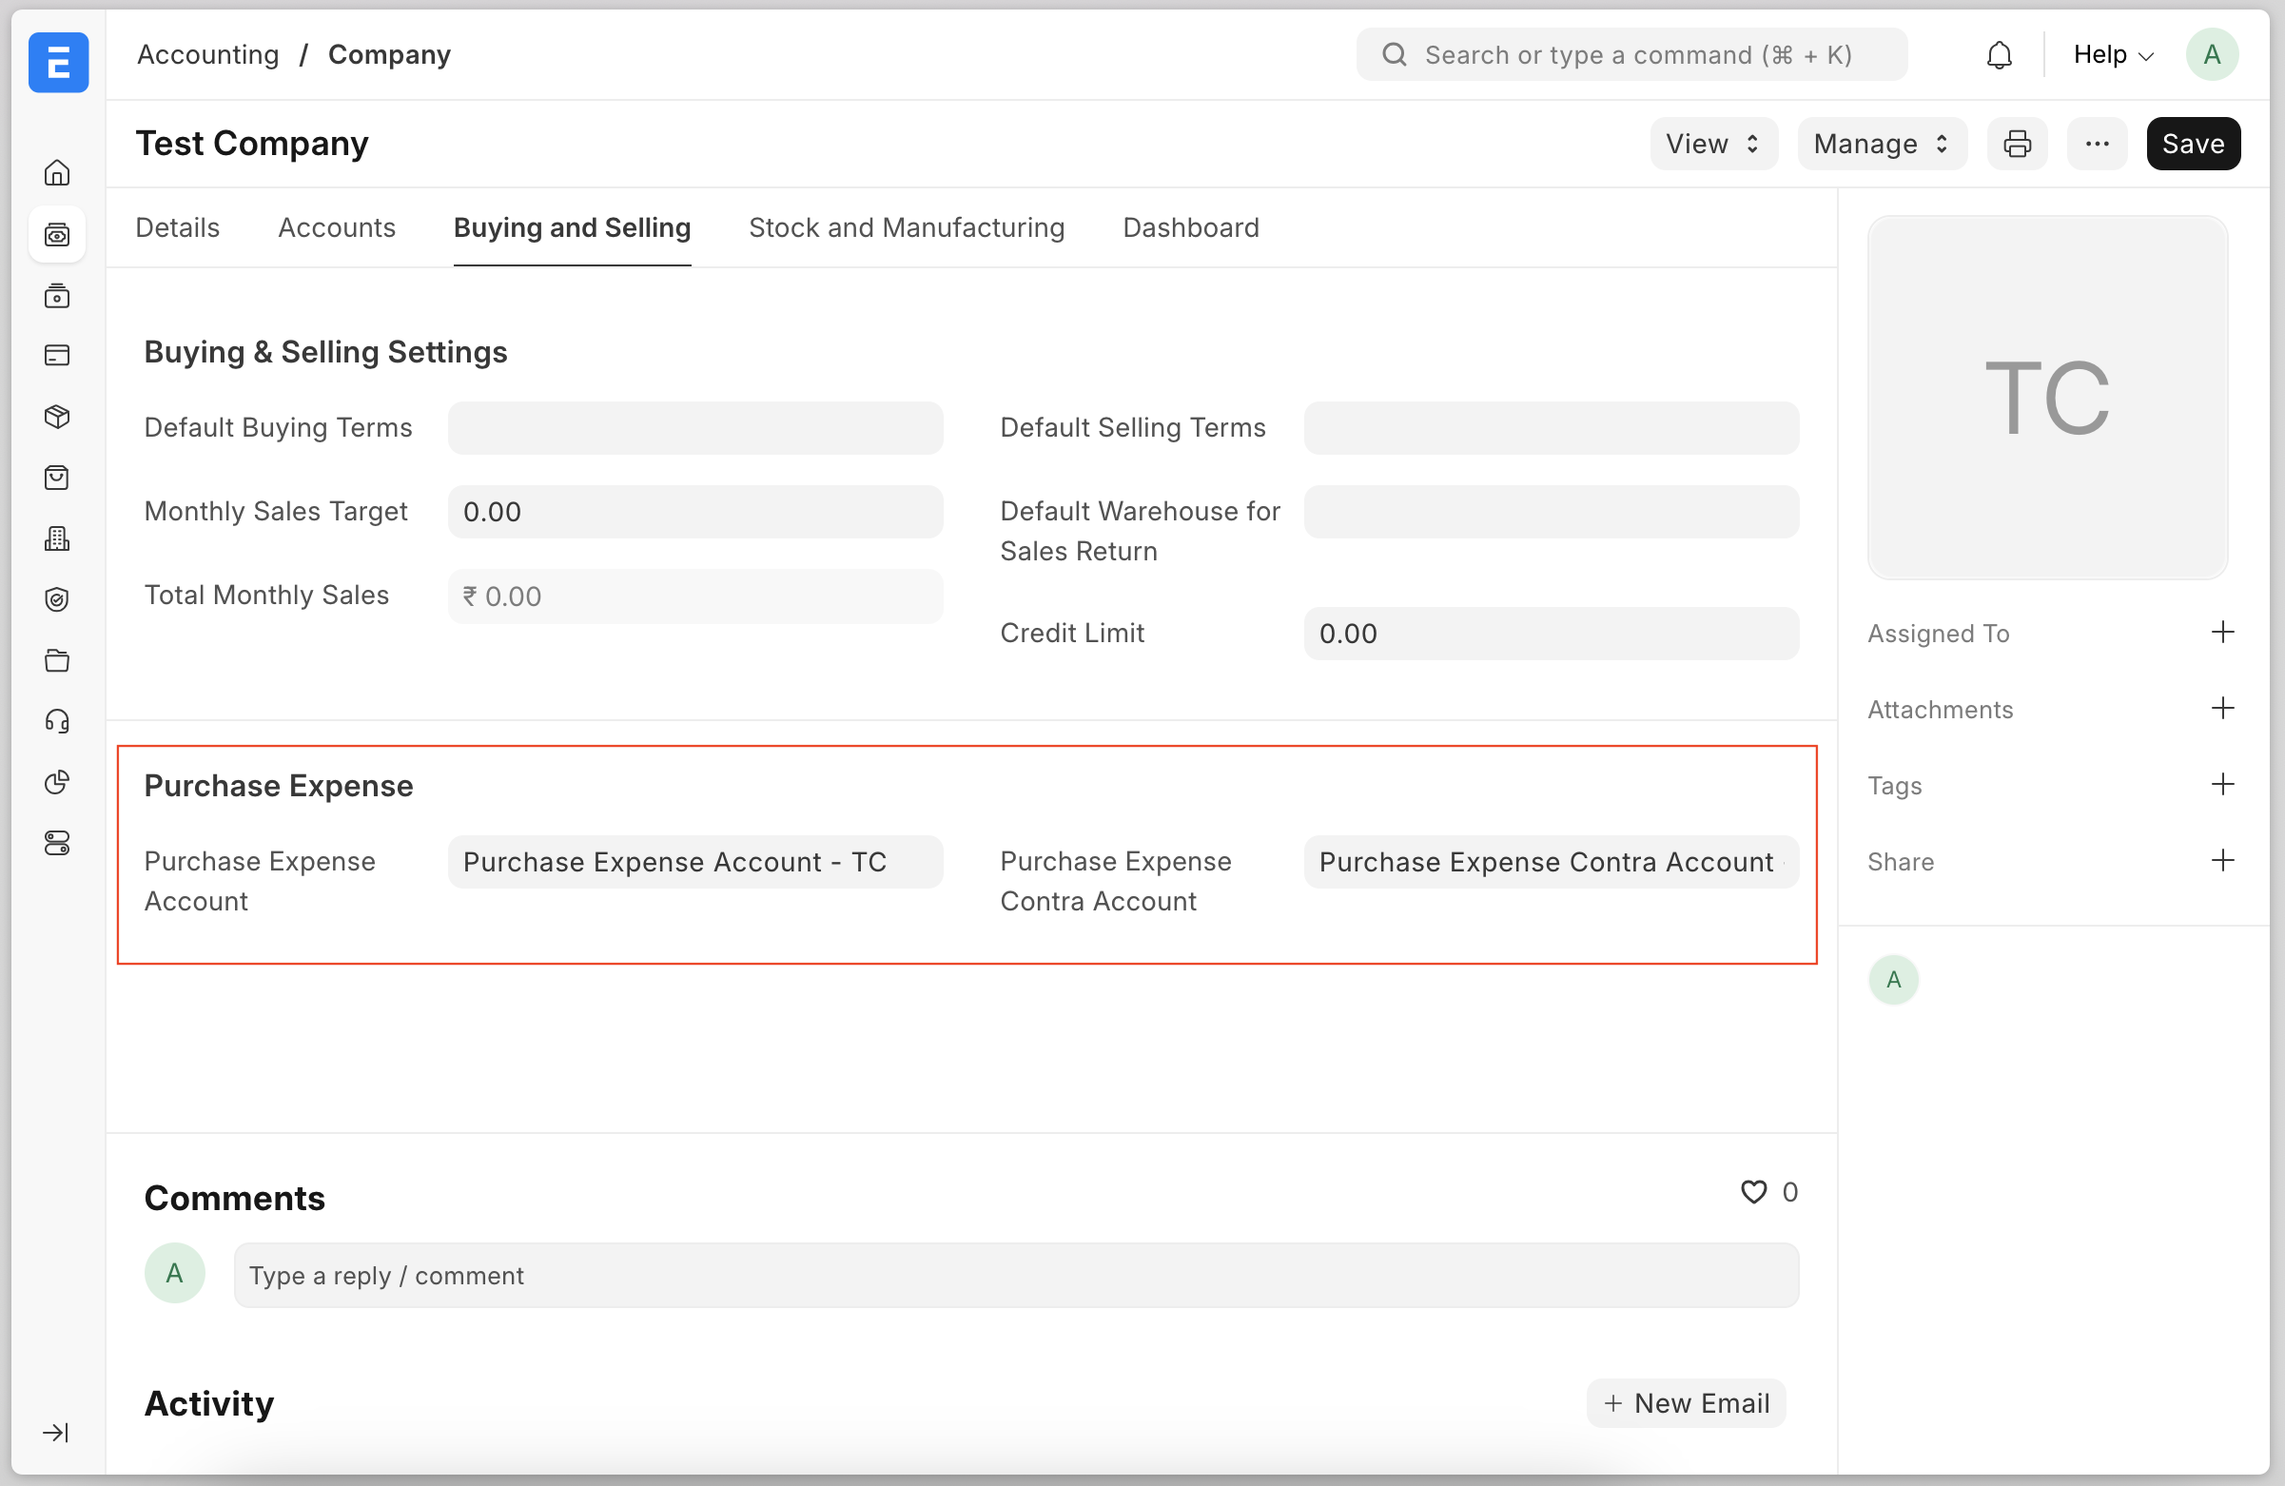Click the Stock box icon in sidebar

(x=58, y=417)
